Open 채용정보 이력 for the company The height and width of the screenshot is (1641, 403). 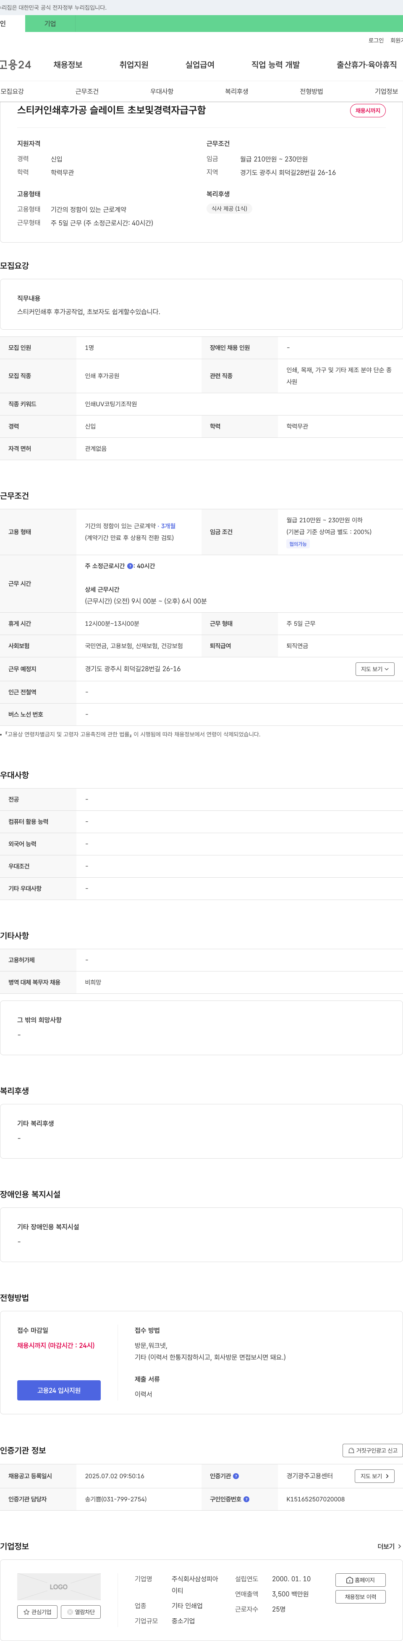coord(361,1596)
